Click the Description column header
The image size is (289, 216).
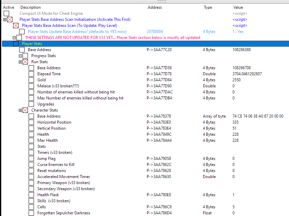tap(31, 7)
